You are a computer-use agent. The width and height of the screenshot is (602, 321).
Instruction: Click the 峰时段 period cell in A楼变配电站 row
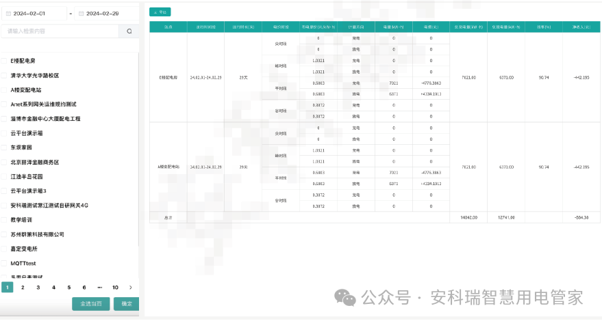281,156
